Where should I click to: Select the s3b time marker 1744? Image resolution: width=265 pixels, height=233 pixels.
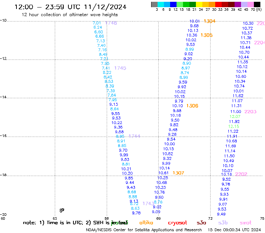click(x=134, y=136)
